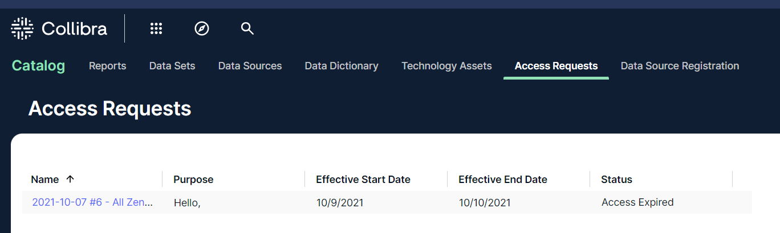780x233 pixels.
Task: Sort by the Status column header
Action: tap(616, 180)
